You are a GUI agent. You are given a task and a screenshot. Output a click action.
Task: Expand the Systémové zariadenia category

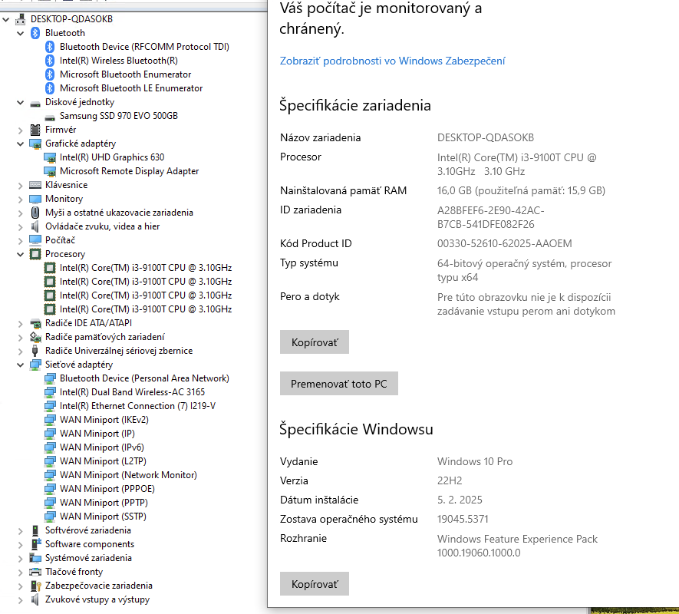point(21,558)
